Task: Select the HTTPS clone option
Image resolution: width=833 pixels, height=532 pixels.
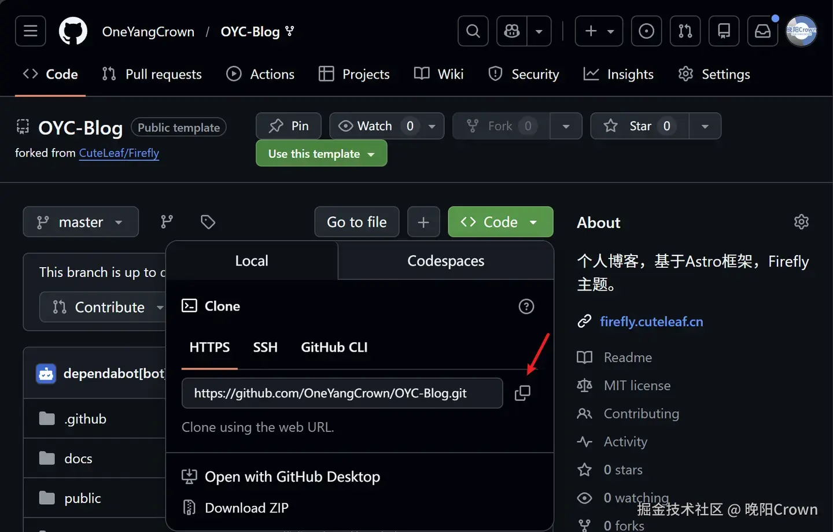Action: (x=209, y=348)
